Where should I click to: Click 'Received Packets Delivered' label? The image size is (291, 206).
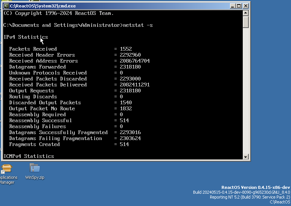(48, 85)
